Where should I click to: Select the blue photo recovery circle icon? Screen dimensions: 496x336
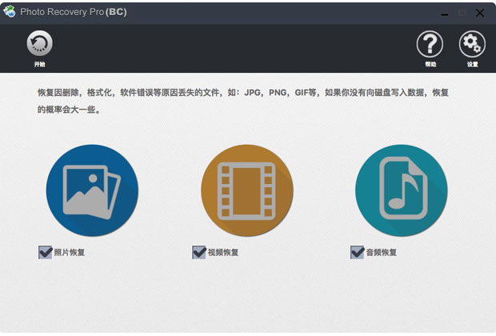(92, 190)
